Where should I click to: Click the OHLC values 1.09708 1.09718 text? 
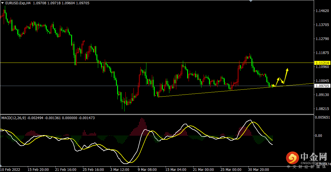point(47,3)
